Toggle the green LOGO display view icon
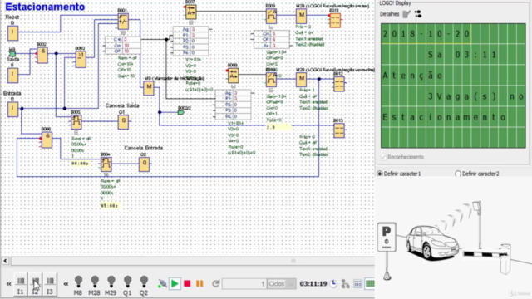Screen dimensions: 532x299 [x=370, y=284]
